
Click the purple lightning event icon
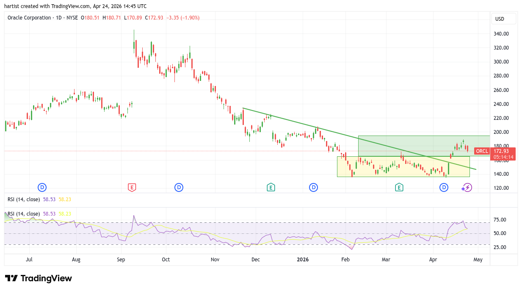coord(467,187)
